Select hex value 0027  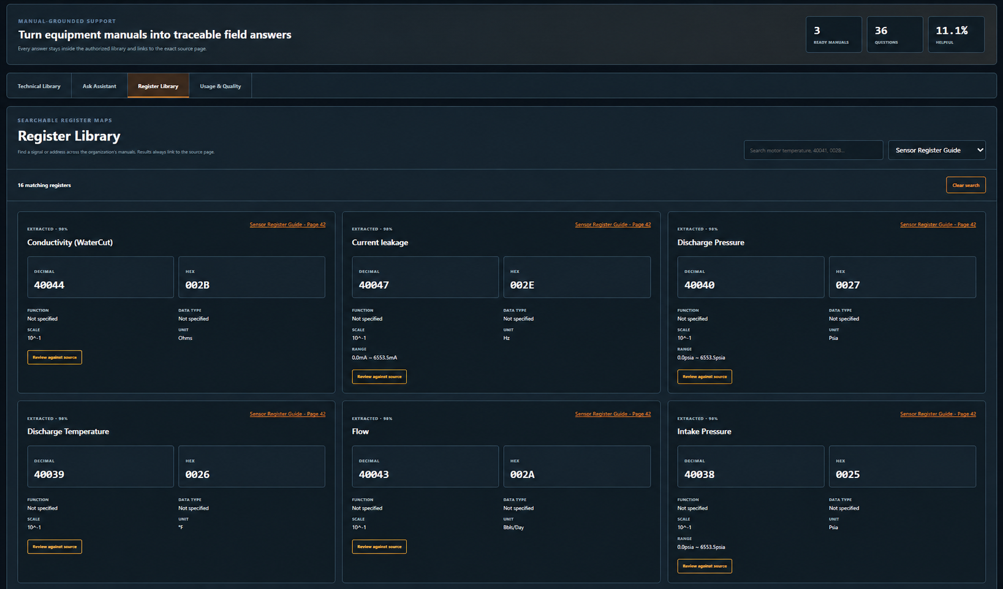[x=847, y=285]
